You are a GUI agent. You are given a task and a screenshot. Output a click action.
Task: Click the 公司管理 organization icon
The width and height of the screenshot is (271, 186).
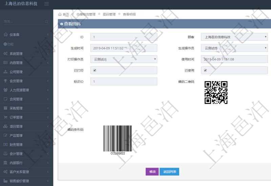coord(5,72)
